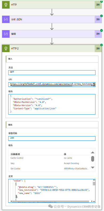The height and width of the screenshot is (211, 104).
Task: Click the 0秒 duration on 分析 JSON
Action: 98,19
